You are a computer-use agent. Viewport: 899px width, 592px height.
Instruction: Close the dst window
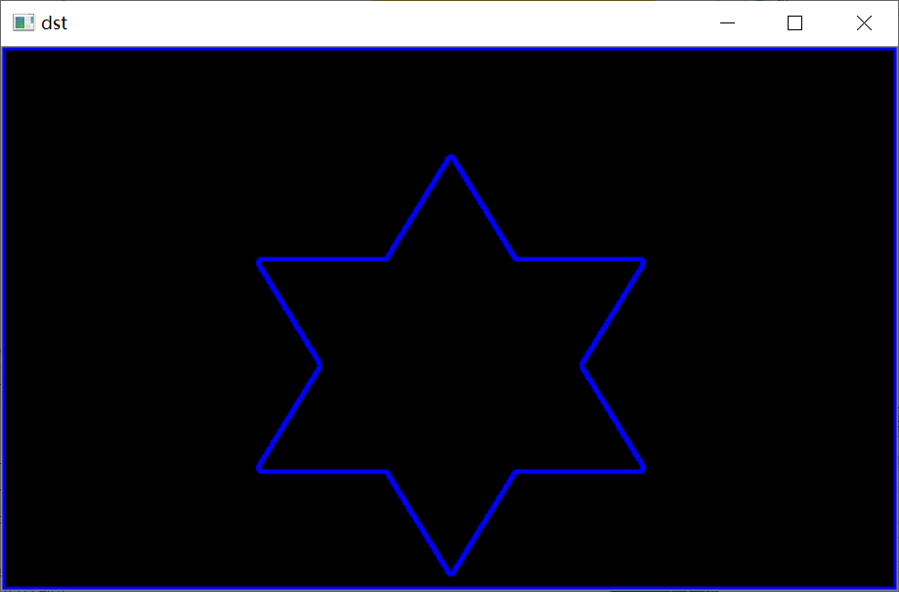coord(864,22)
